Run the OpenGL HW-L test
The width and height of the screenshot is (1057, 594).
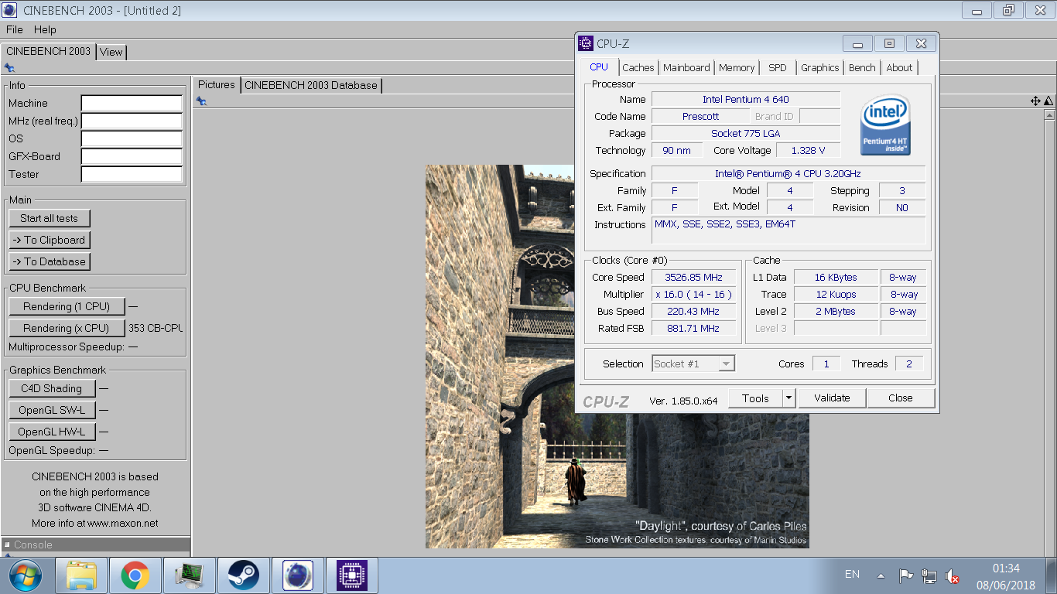point(52,432)
